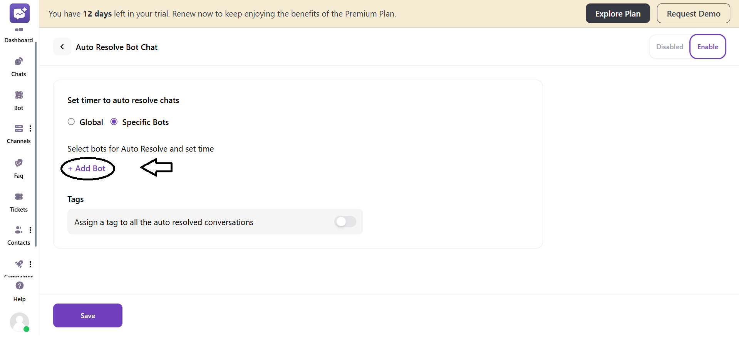Toggle assign tag to auto resolved conversations
Image resolution: width=739 pixels, height=337 pixels.
pyautogui.click(x=345, y=222)
